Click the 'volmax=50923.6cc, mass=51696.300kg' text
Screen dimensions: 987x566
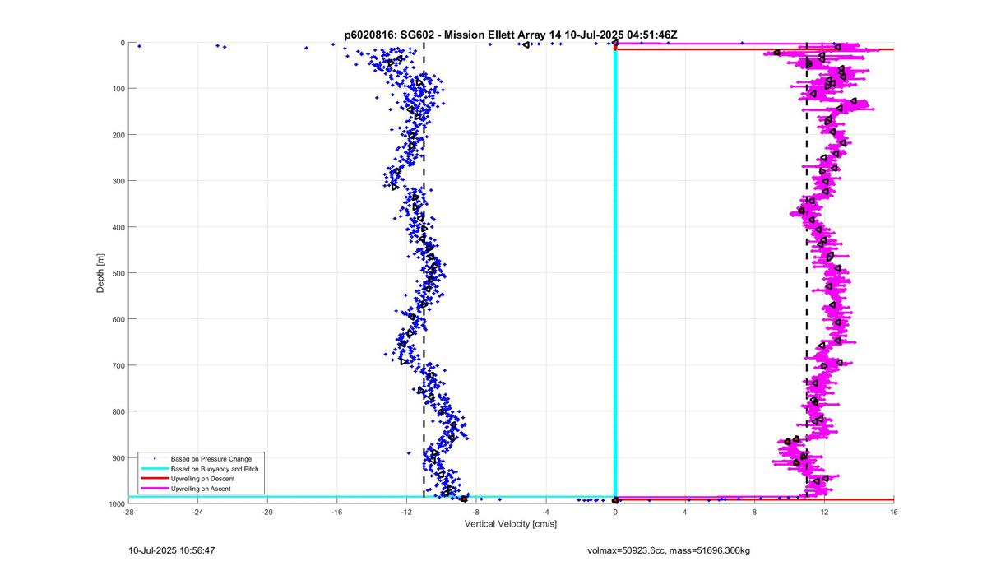[x=669, y=550]
